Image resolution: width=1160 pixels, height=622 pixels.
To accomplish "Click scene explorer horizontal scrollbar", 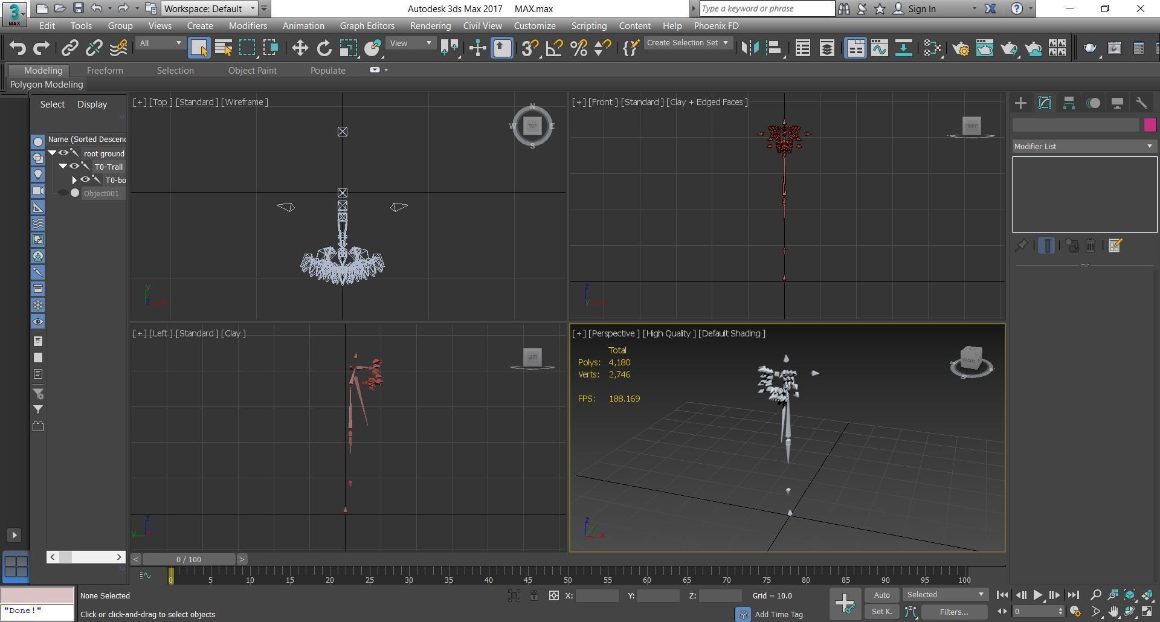I will [x=86, y=557].
